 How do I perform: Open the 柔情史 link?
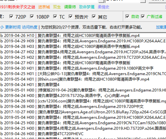(104, 7)
